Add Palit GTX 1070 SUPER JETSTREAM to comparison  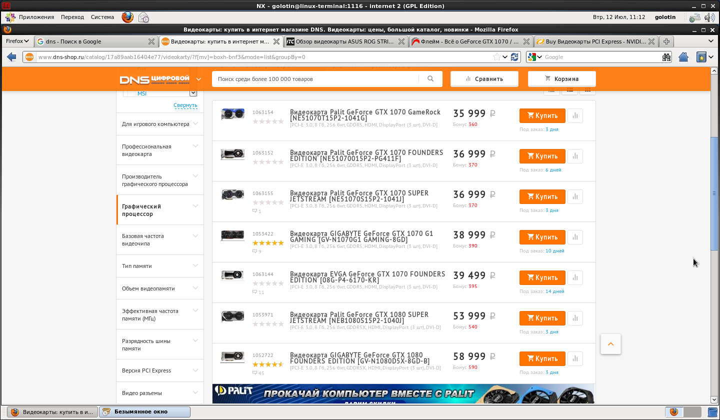[x=575, y=196]
